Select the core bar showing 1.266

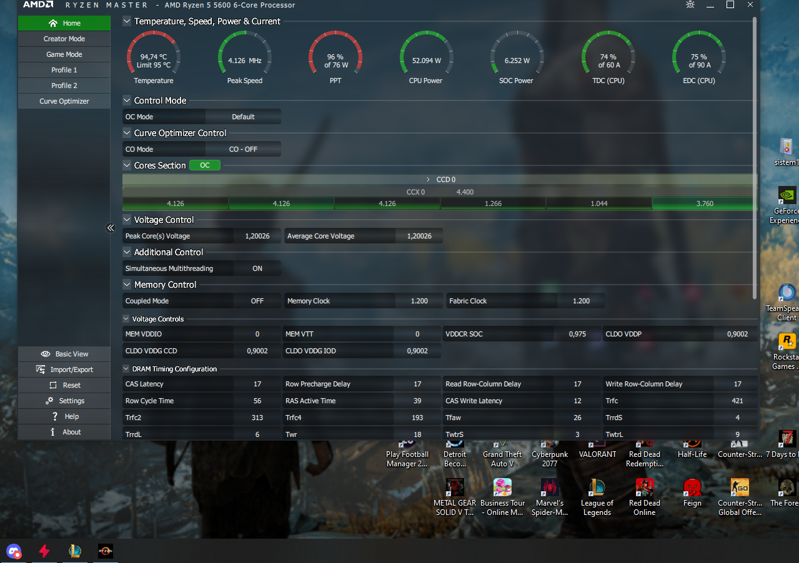click(493, 203)
